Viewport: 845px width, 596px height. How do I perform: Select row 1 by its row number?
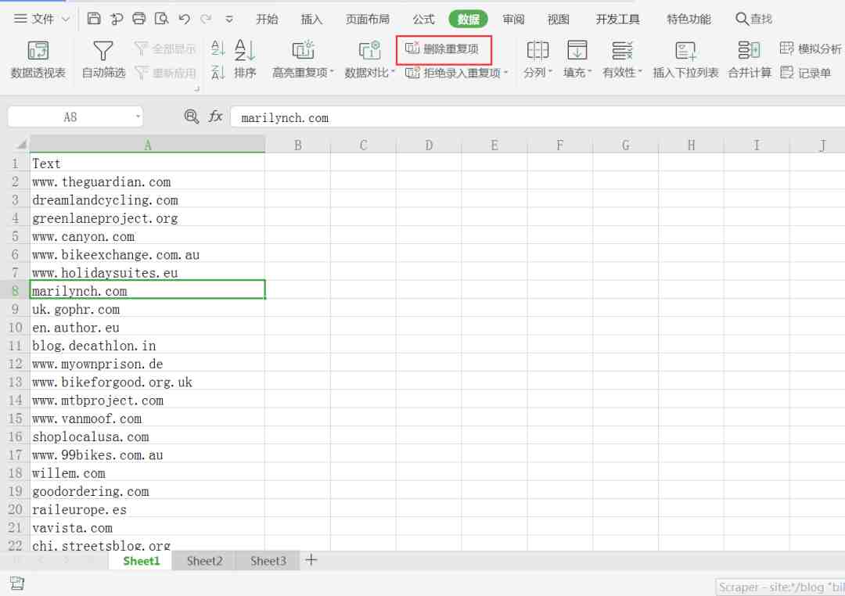coord(15,163)
